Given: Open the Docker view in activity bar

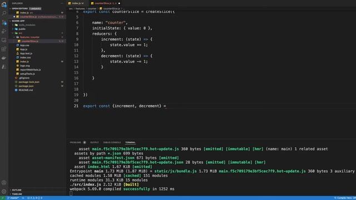Looking at the screenshot, I should point(4,58).
